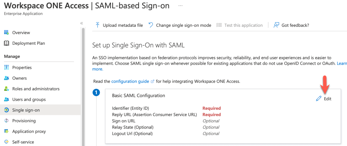Click the Provisioning sync icon
The width and height of the screenshot is (347, 146).
pos(6,121)
